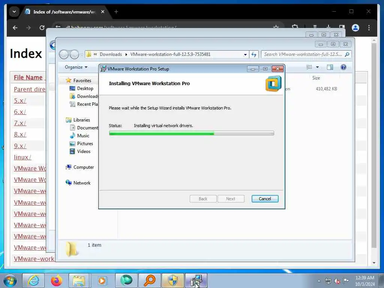Select Libraries in Explorer navigation pane
Image resolution: width=384 pixels, height=288 pixels.
(x=81, y=120)
